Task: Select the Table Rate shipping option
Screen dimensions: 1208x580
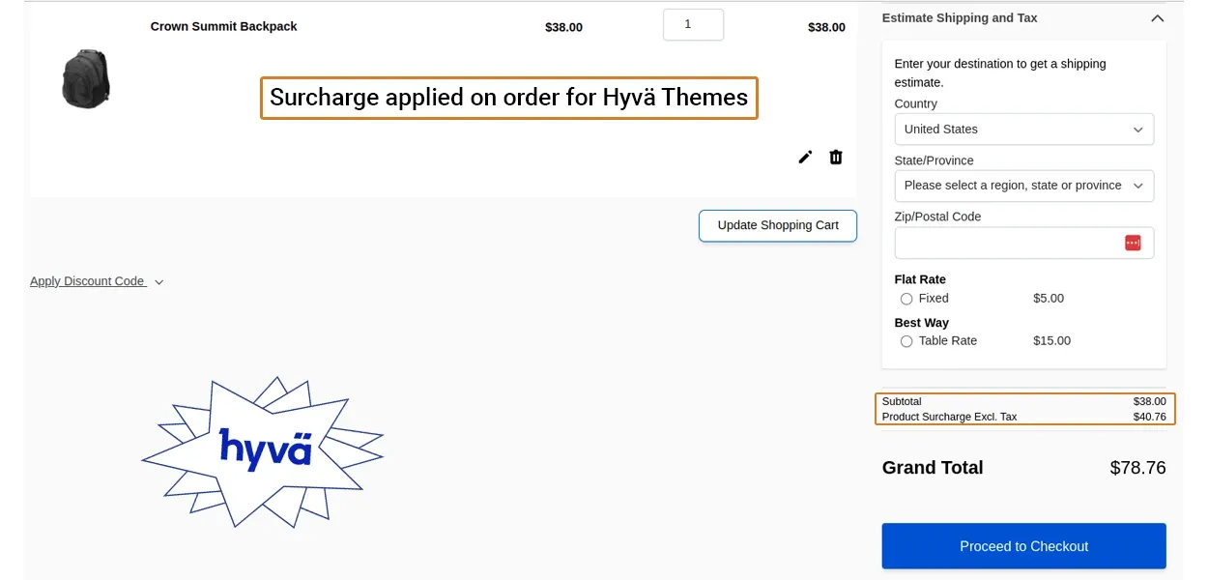Action: (906, 341)
